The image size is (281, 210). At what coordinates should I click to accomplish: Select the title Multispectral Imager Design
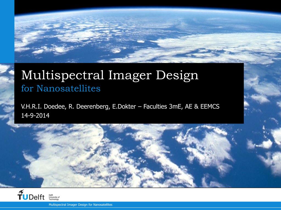(109, 75)
